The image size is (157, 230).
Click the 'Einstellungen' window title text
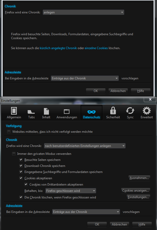coord(11,101)
